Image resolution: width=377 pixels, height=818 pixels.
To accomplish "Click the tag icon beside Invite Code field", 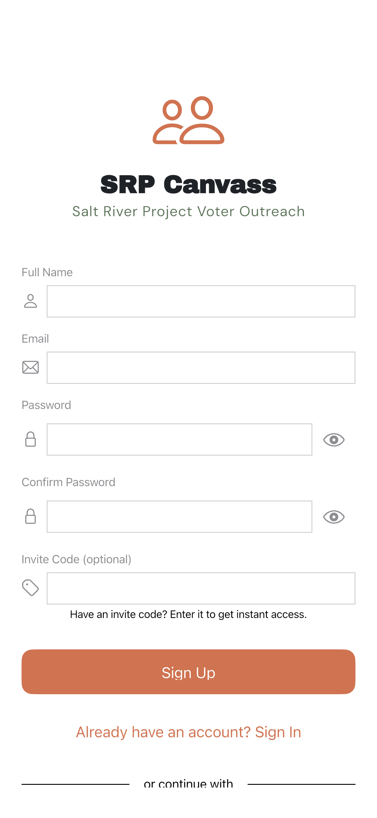I will pos(31,588).
